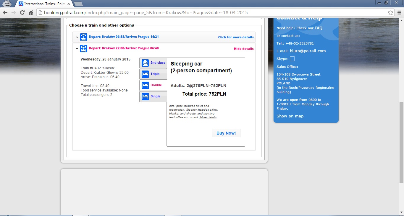Click the biuro@polrail.com email link
This screenshot has height=216, width=404.
[308, 51]
